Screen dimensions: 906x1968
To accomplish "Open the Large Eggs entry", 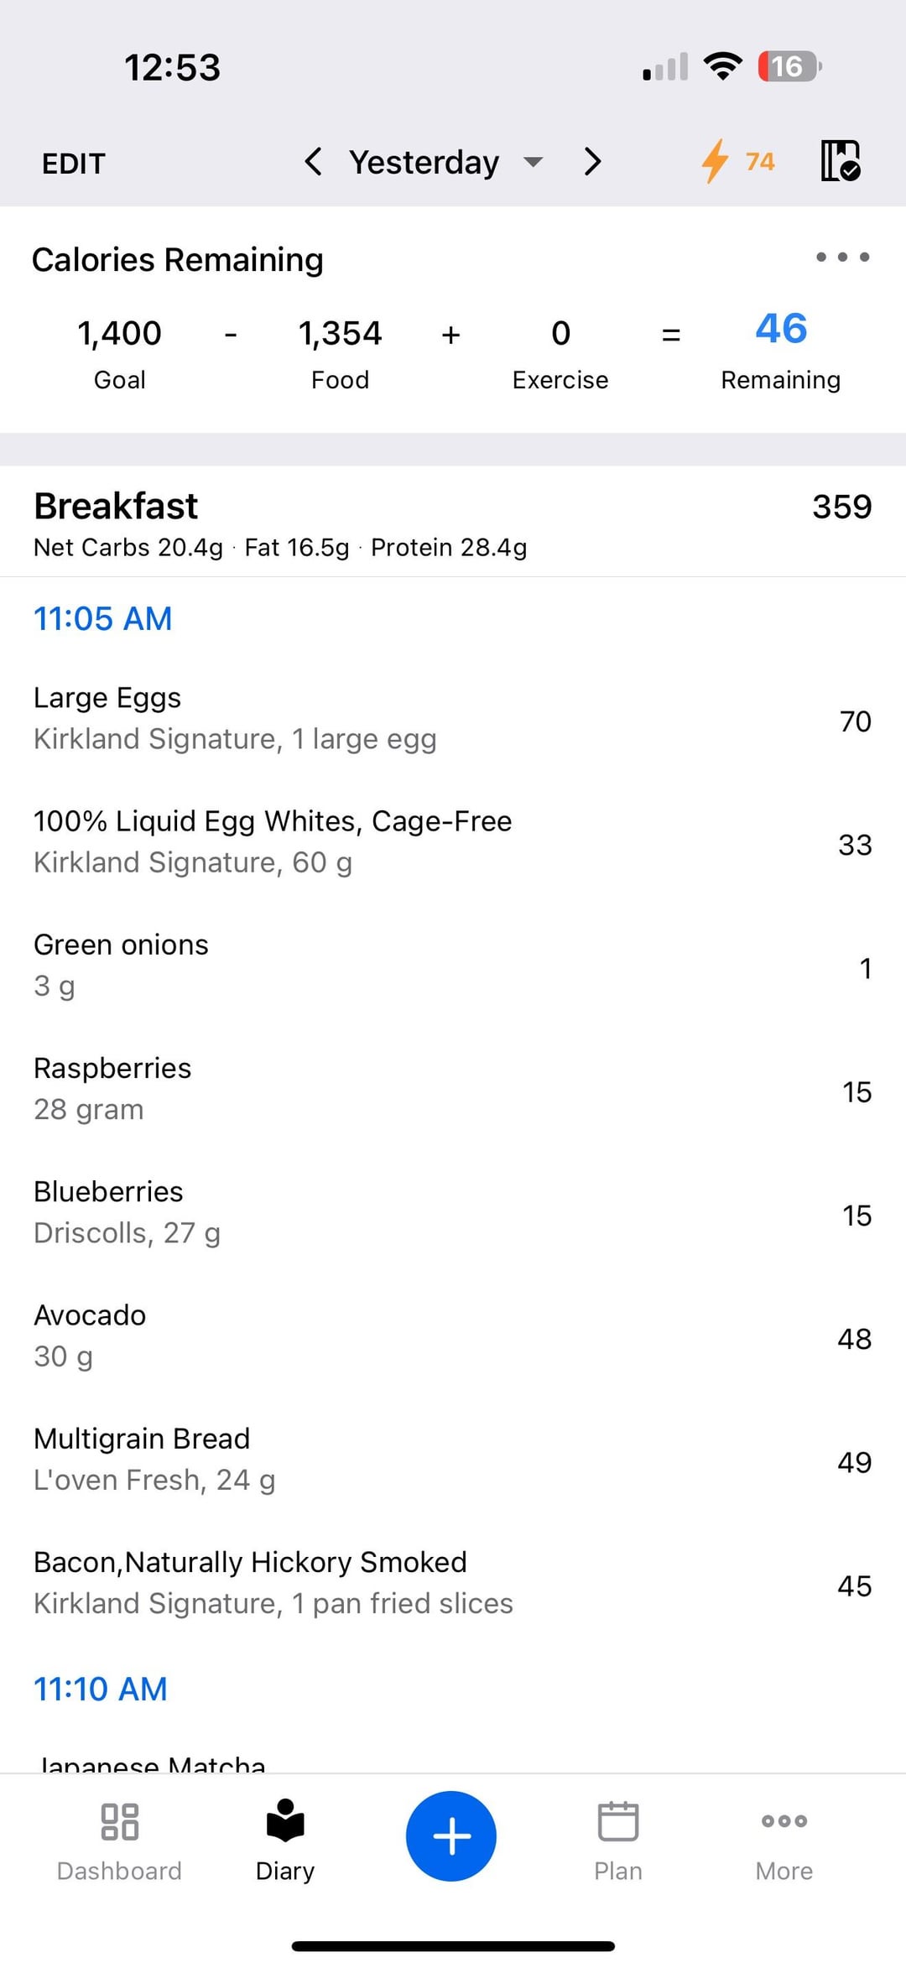I will click(x=235, y=718).
